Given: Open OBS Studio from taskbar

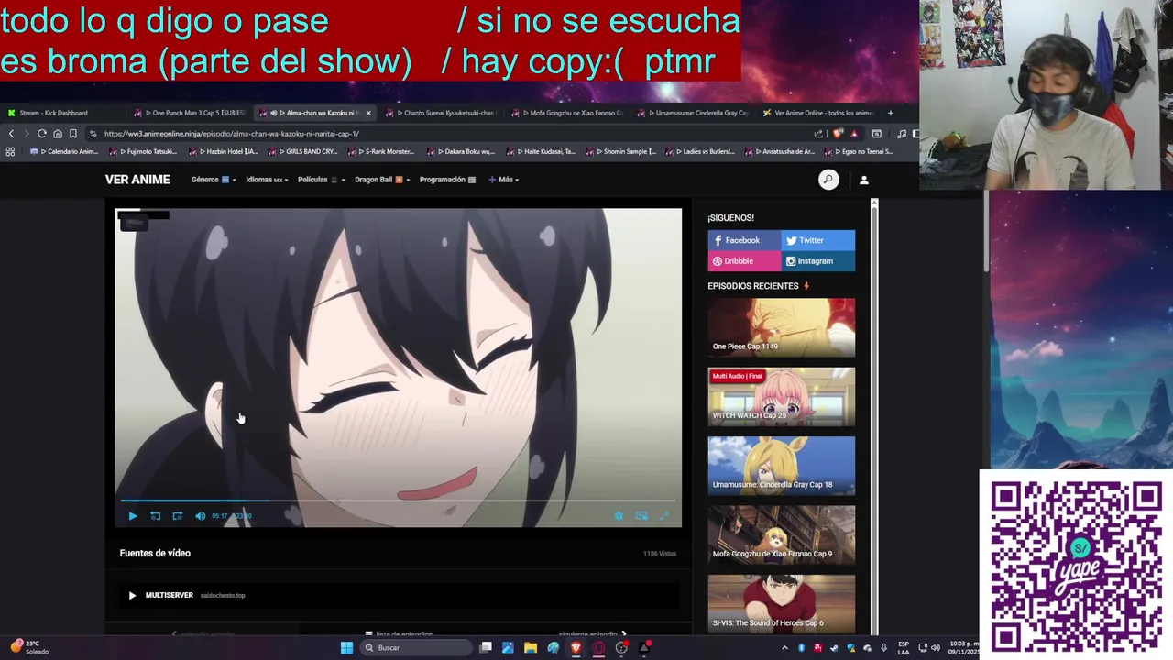Looking at the screenshot, I should pyautogui.click(x=622, y=648).
